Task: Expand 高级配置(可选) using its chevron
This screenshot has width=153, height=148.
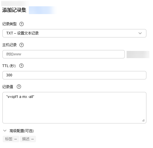Action: [x=5, y=131]
